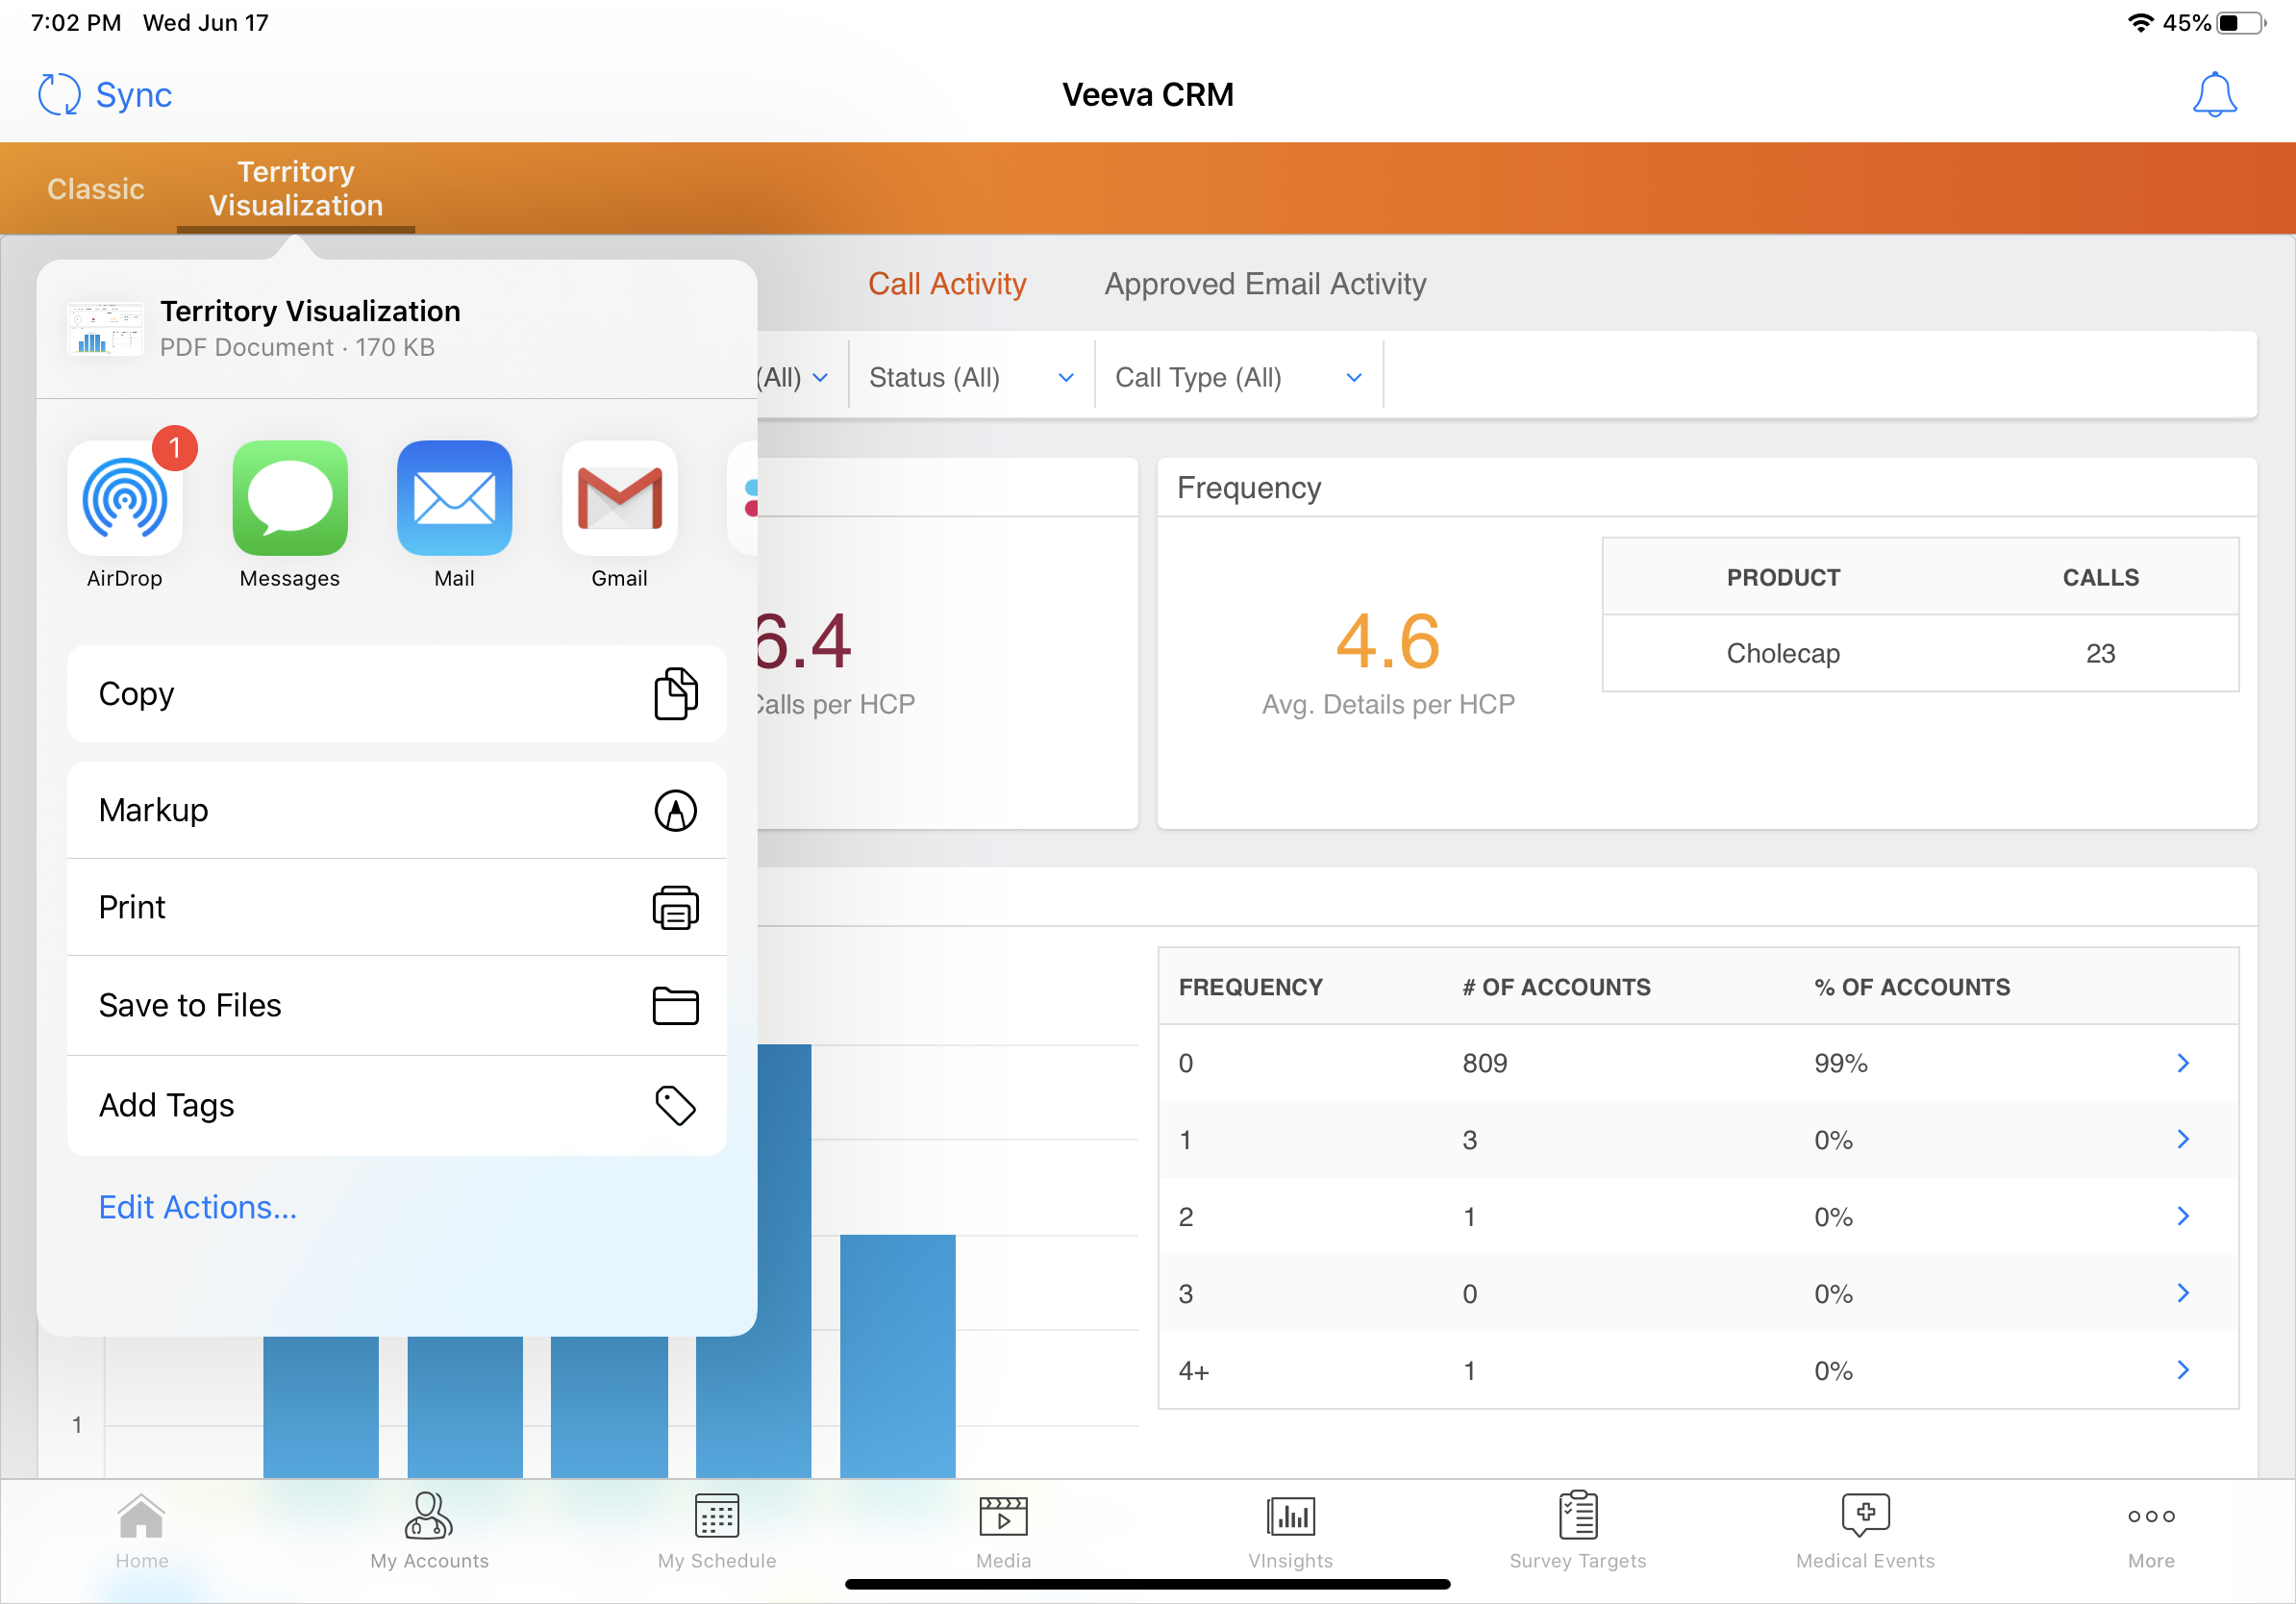
Task: Tap Sync to refresh data
Action: click(x=103, y=94)
